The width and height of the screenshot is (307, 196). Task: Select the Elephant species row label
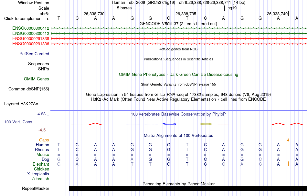click(x=41, y=164)
